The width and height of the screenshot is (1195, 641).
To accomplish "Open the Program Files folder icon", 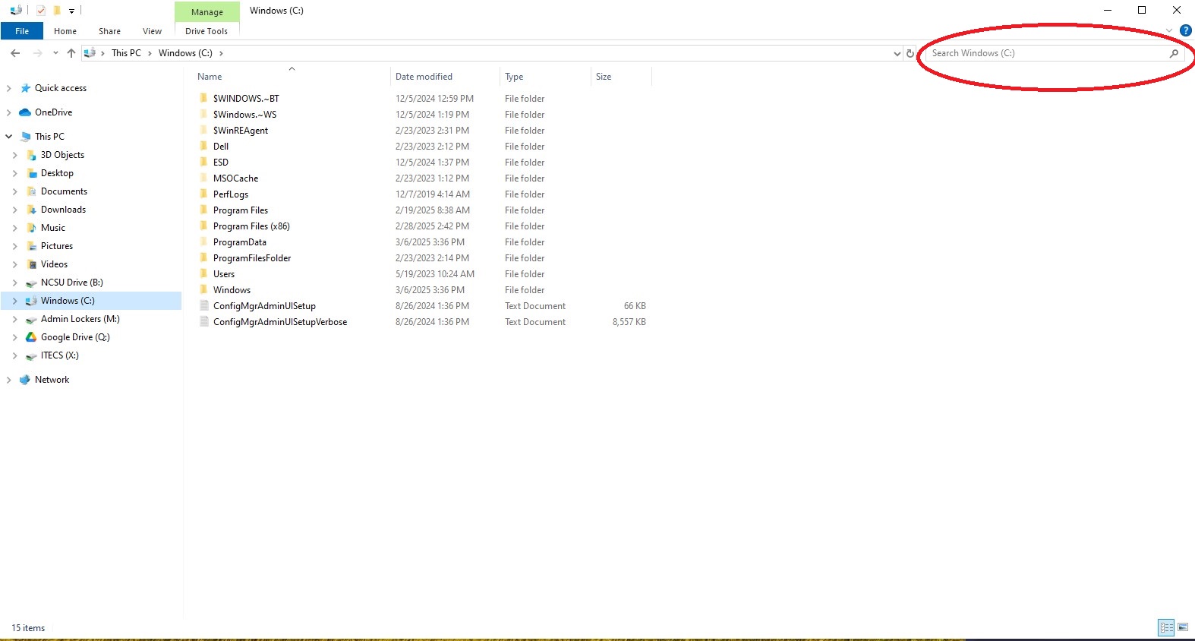I will pos(203,210).
